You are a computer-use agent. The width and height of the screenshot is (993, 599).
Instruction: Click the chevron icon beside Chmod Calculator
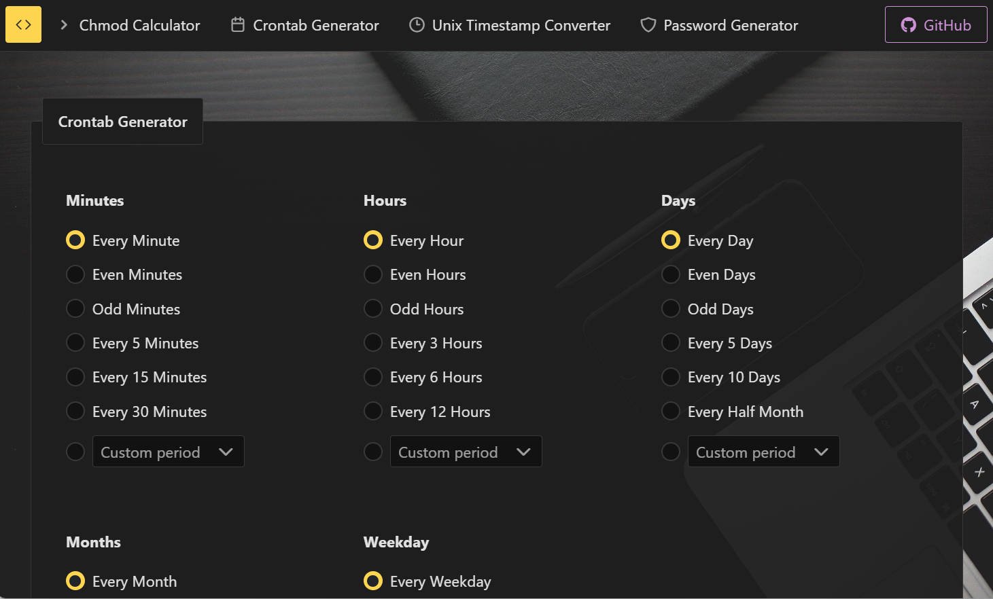64,25
